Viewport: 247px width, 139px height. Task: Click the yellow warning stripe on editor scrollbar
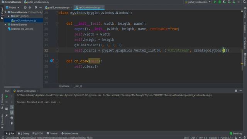[x=242, y=63]
